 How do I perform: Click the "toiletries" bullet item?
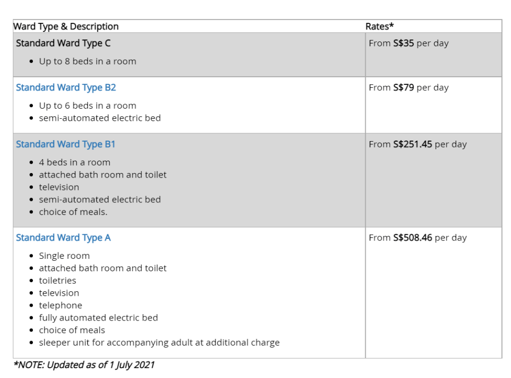point(57,281)
